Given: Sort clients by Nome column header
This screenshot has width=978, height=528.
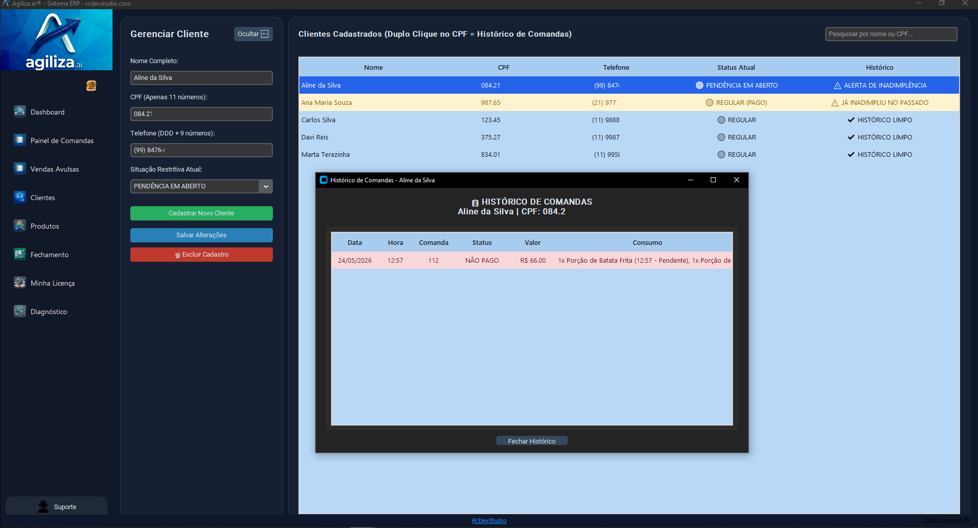Looking at the screenshot, I should point(373,67).
